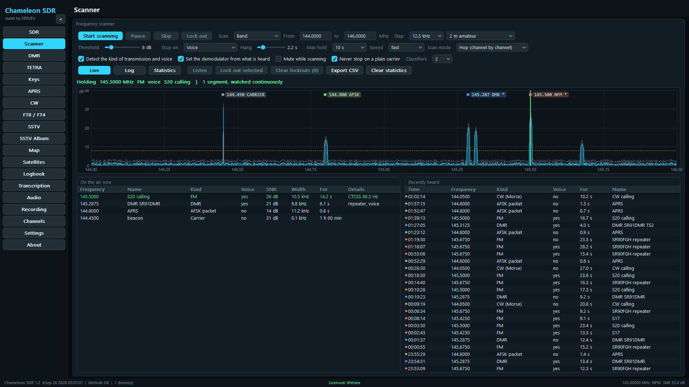Screen dimensions: 689x387
Task: Click the to frequency 146.0000 field
Action: click(360, 36)
